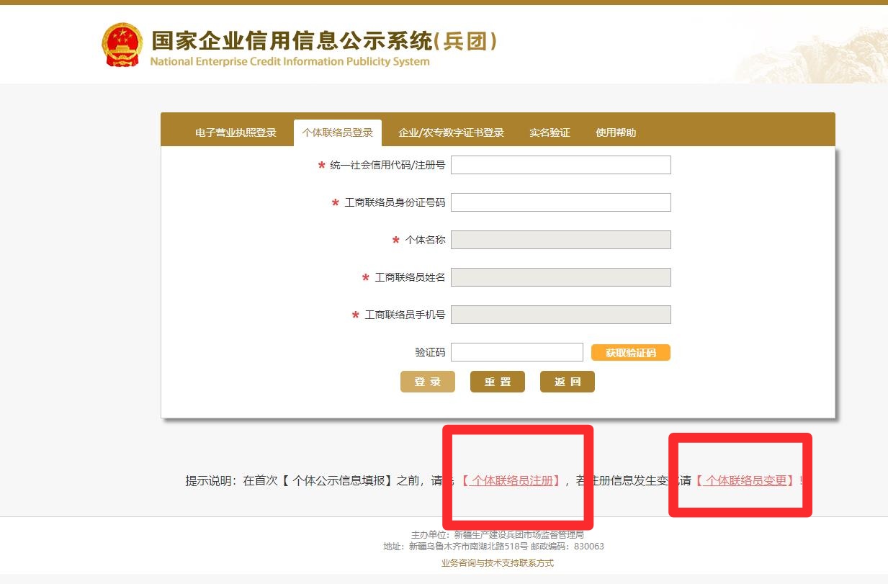This screenshot has height=584, width=888.
Task: Select the 个体联络员登录 tab
Action: 338,132
